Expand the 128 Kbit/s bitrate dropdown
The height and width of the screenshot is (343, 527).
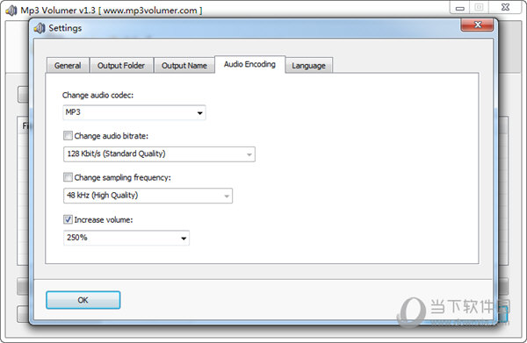[159, 154]
